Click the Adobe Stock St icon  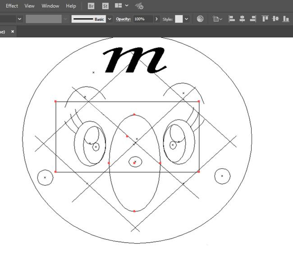point(105,6)
